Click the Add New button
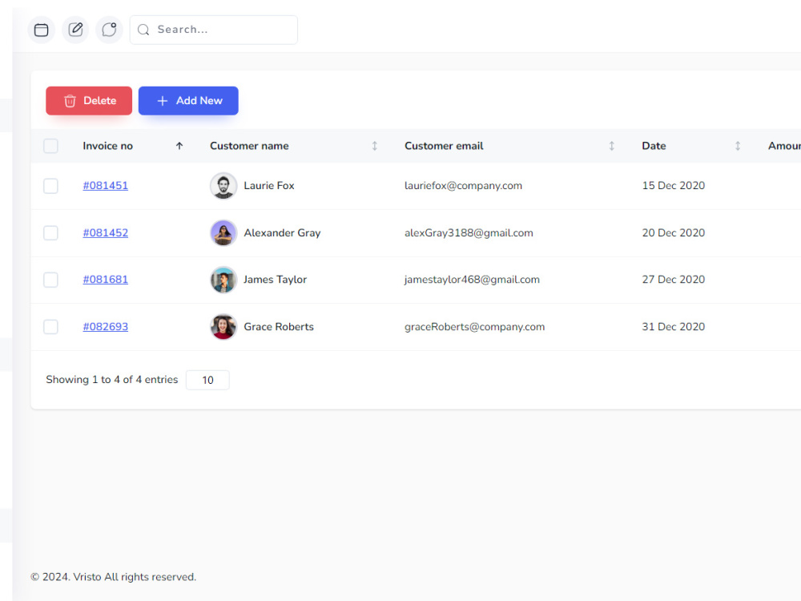This screenshot has width=801, height=601. pyautogui.click(x=188, y=101)
